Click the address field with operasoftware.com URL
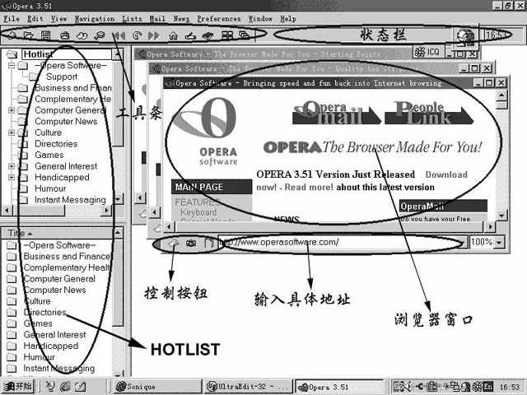The height and width of the screenshot is (395, 527). coord(338,242)
